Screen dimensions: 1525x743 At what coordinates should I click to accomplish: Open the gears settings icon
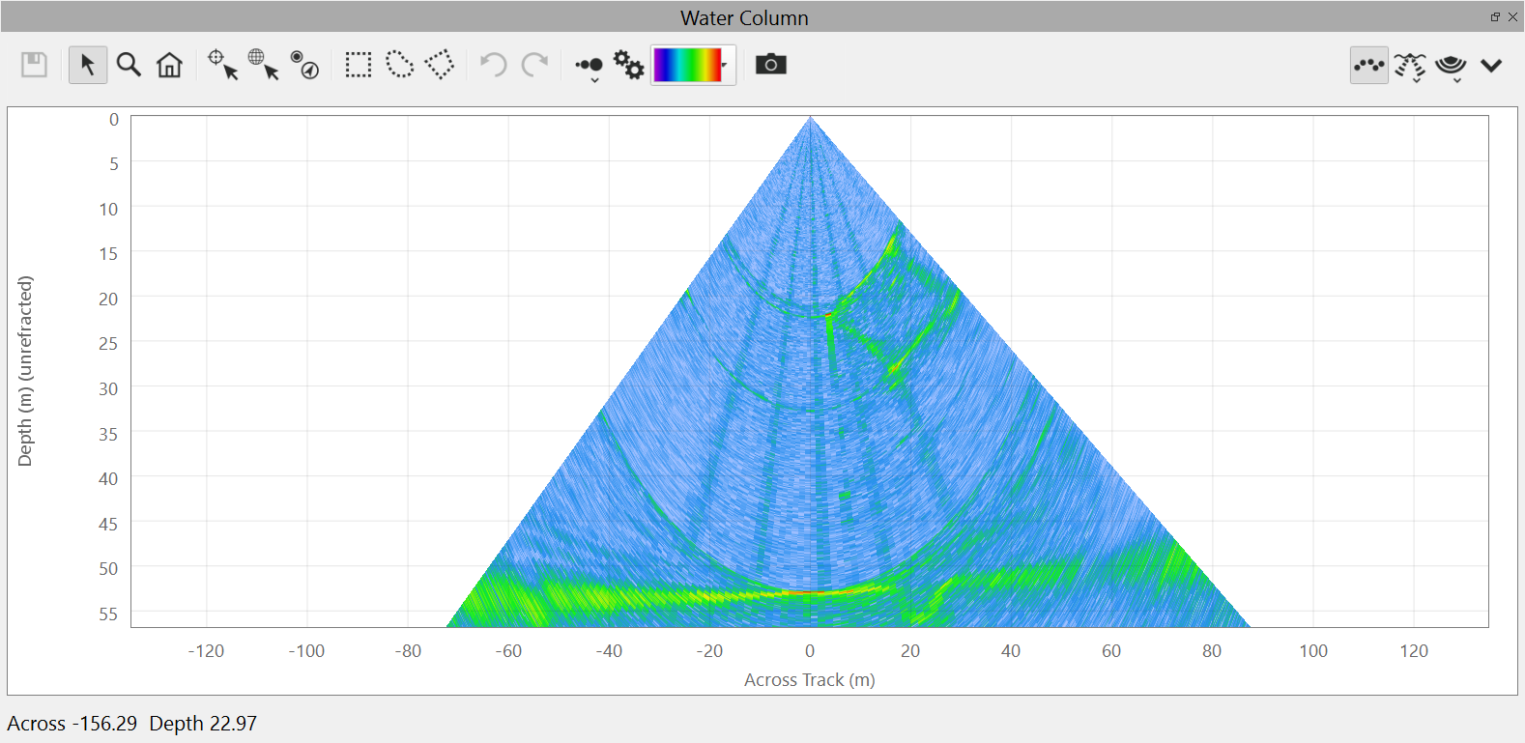628,65
